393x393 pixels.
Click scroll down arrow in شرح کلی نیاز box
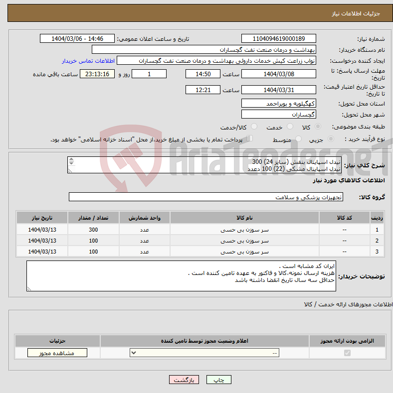[x=71, y=163]
